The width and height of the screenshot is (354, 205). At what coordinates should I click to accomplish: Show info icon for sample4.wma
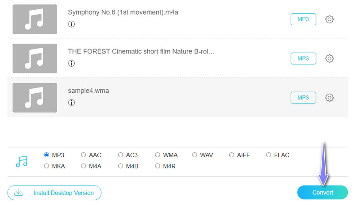tap(71, 102)
